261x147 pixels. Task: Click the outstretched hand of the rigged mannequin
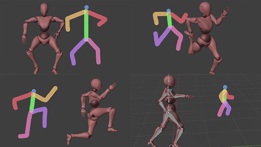190,97
